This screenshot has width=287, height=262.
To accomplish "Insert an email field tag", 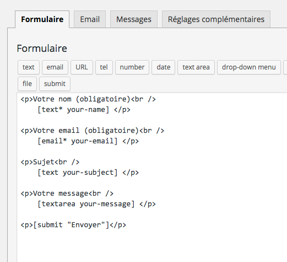I will pos(55,67).
